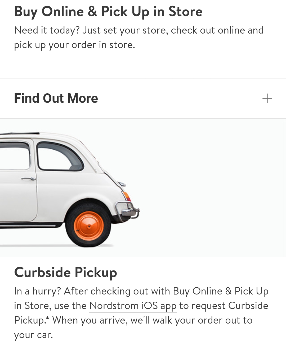Click the car's rear side window
Screen dimensions: 286x359
[60, 156]
